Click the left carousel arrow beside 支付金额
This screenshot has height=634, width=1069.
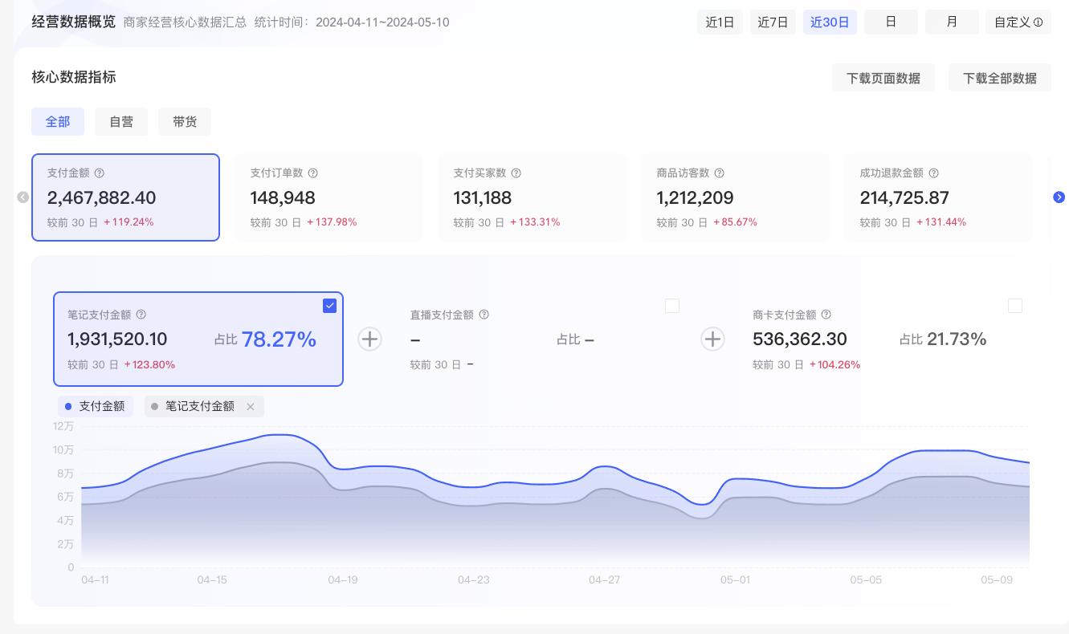click(x=22, y=197)
